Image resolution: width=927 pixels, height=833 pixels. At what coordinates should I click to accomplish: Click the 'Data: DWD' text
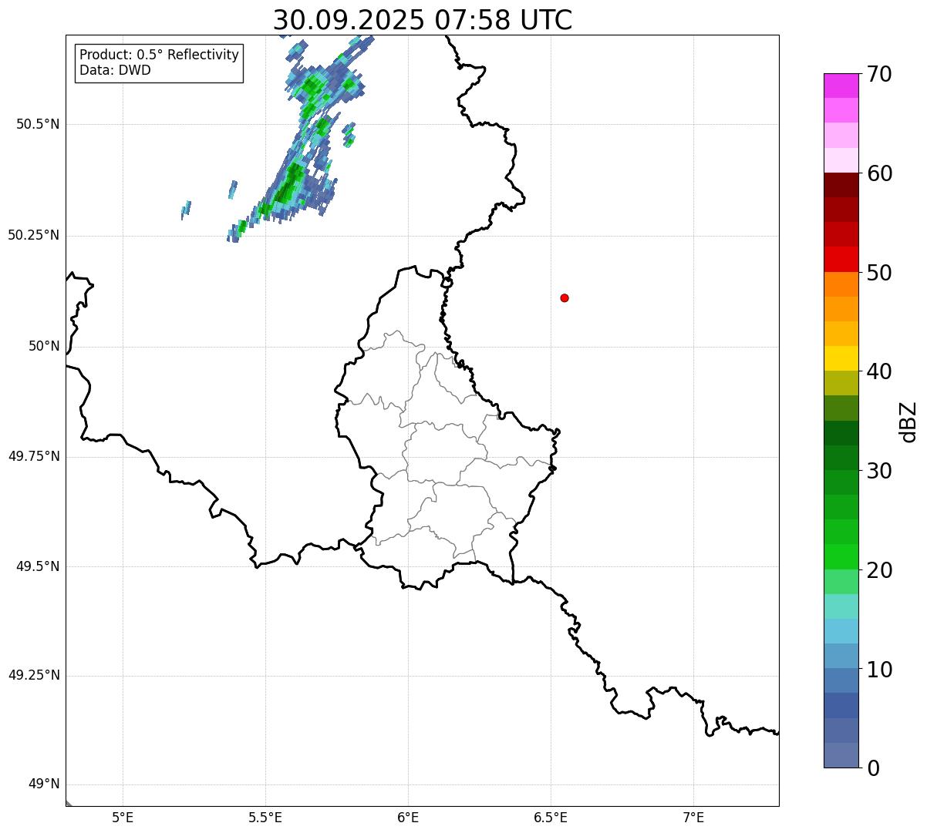pyautogui.click(x=116, y=70)
